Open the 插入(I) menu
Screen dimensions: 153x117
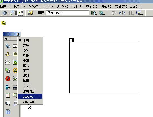pos(48,6)
